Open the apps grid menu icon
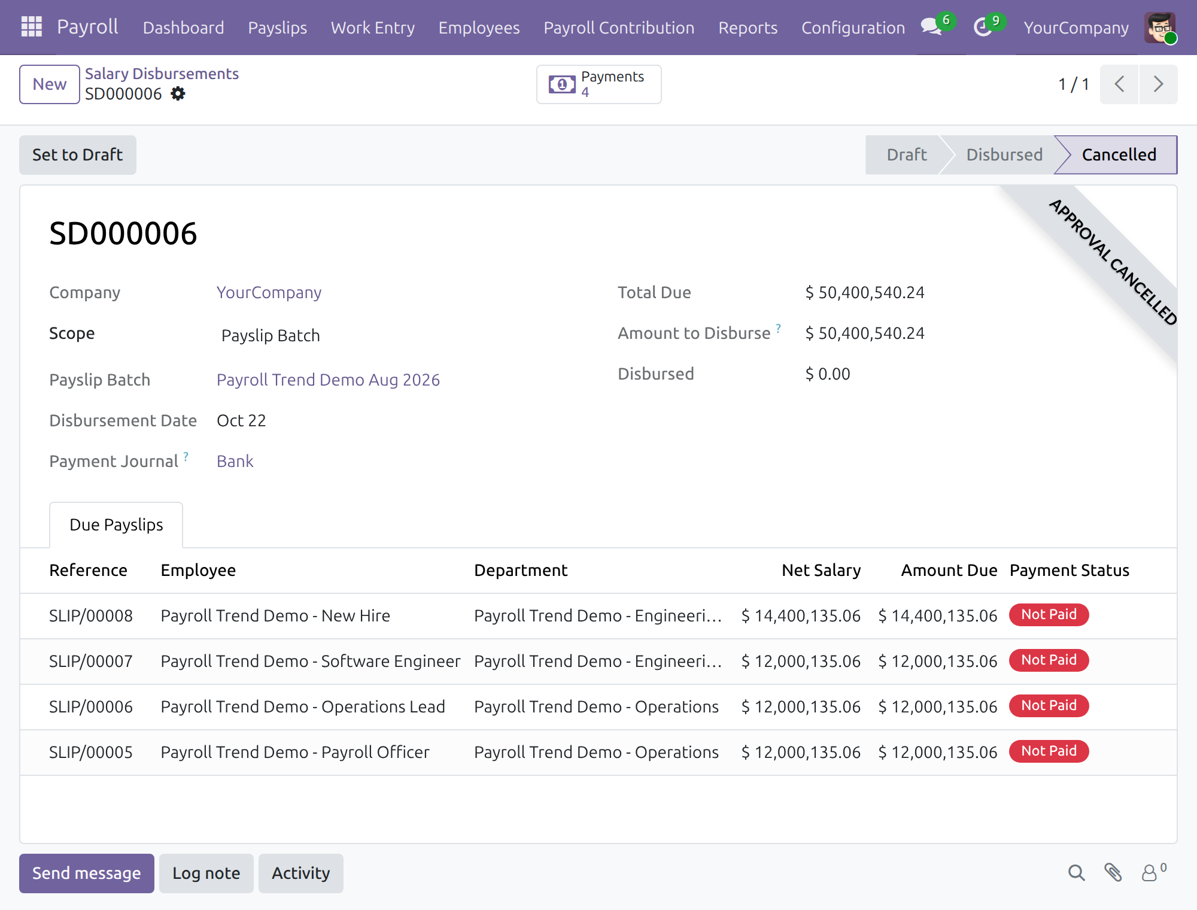The height and width of the screenshot is (910, 1197). pos(31,27)
